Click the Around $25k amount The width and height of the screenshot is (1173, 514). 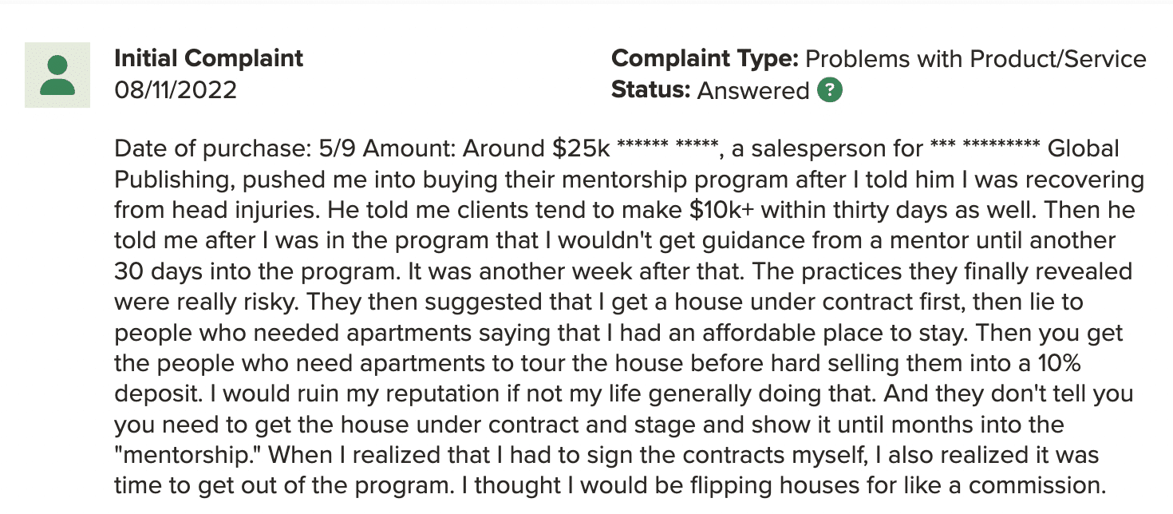point(536,149)
